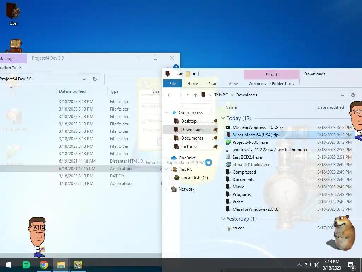
Task: Collapse the Today (12) group
Action: coord(223,118)
